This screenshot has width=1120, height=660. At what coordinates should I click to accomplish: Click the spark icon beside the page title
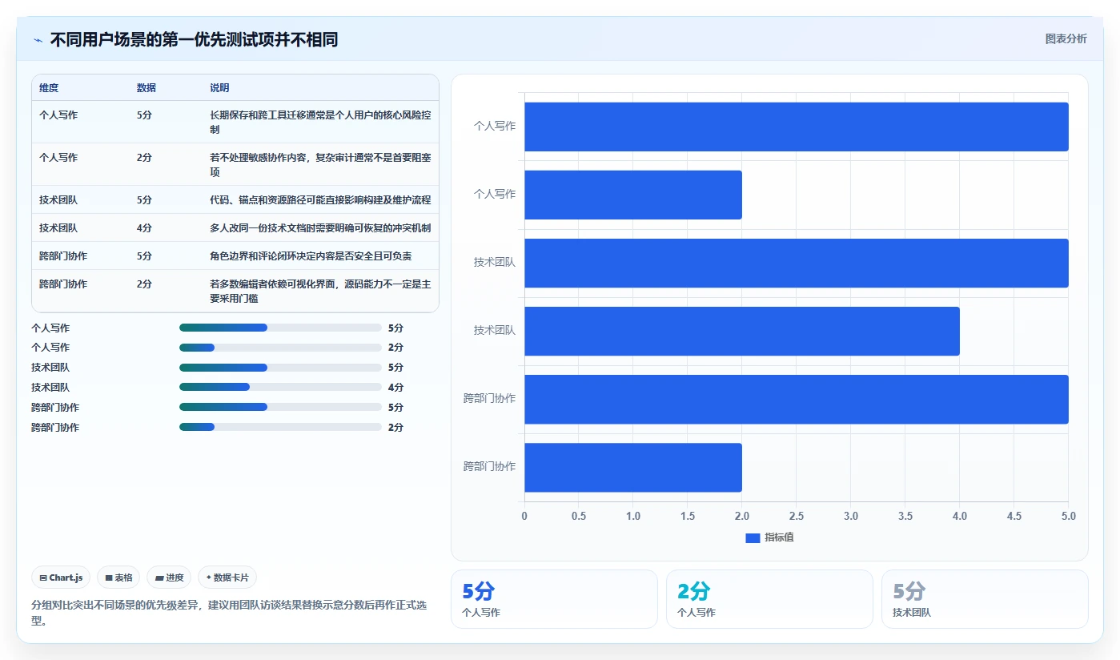click(x=38, y=40)
